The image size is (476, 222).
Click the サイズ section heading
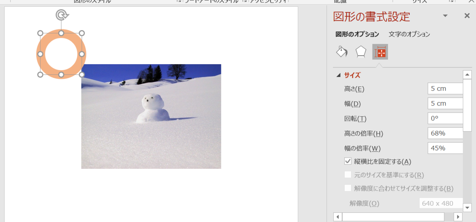point(352,75)
